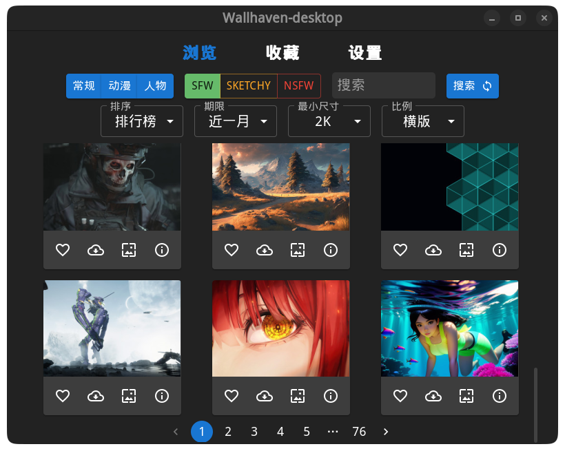The image size is (565, 451).
Task: Set mountain landscape as wallpaper
Action: 298,250
